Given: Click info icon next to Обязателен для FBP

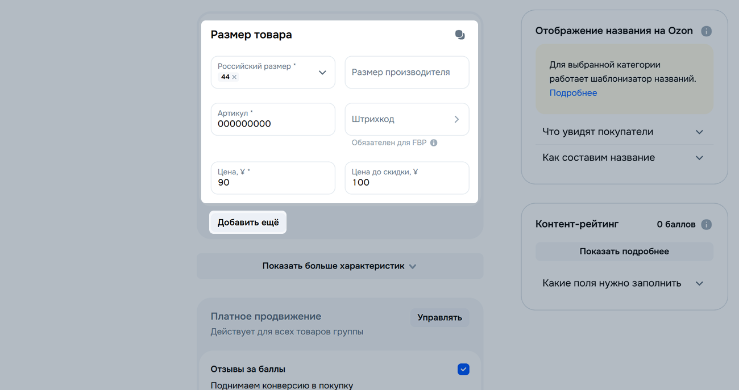Looking at the screenshot, I should point(434,143).
